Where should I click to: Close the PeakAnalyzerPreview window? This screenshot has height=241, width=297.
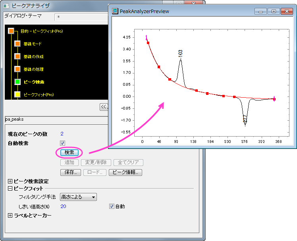click(x=287, y=12)
